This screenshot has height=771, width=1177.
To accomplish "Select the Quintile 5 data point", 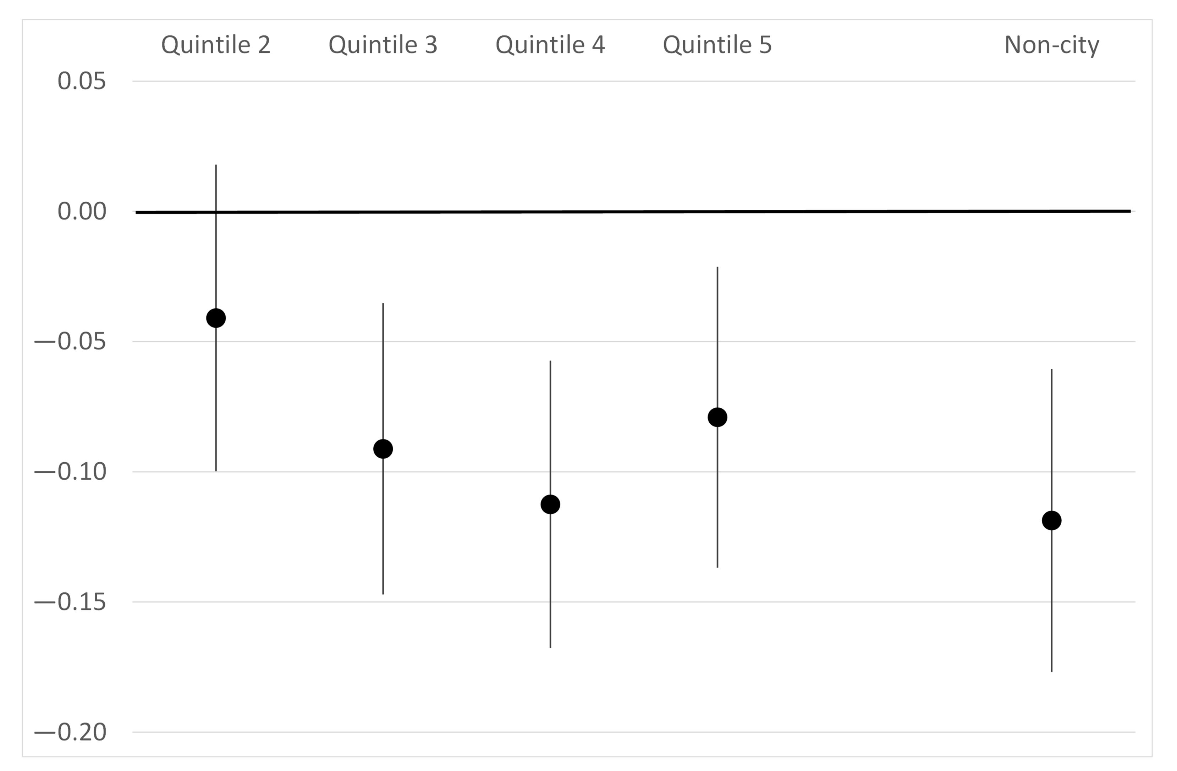I will click(x=717, y=417).
